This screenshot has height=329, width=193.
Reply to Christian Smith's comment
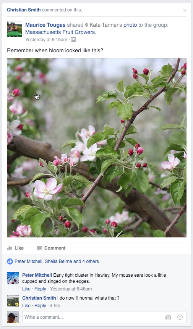[40, 306]
